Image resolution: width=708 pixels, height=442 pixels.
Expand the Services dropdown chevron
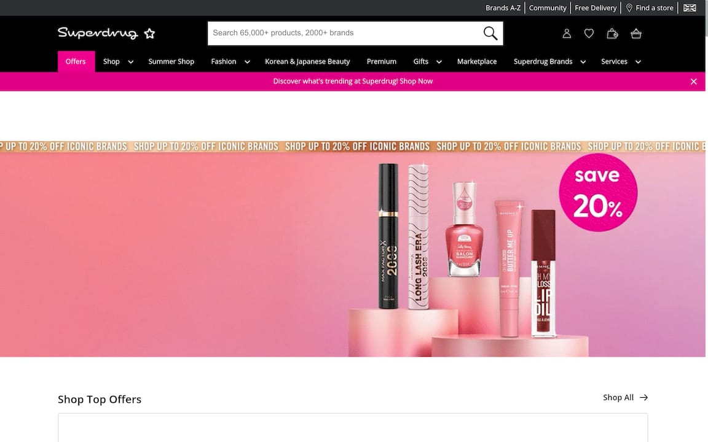click(x=638, y=62)
